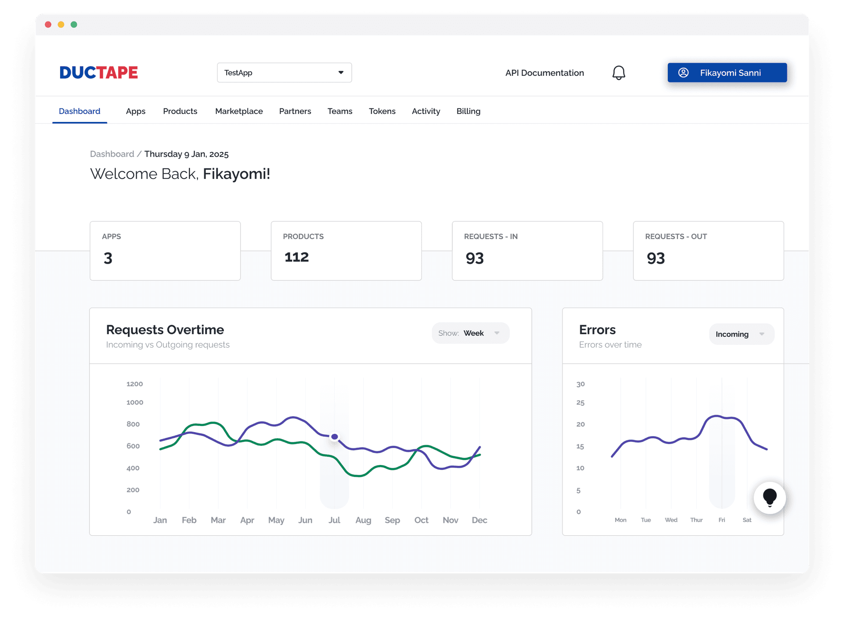The image size is (843, 619).
Task: Go to the Billing tab
Action: coord(468,111)
